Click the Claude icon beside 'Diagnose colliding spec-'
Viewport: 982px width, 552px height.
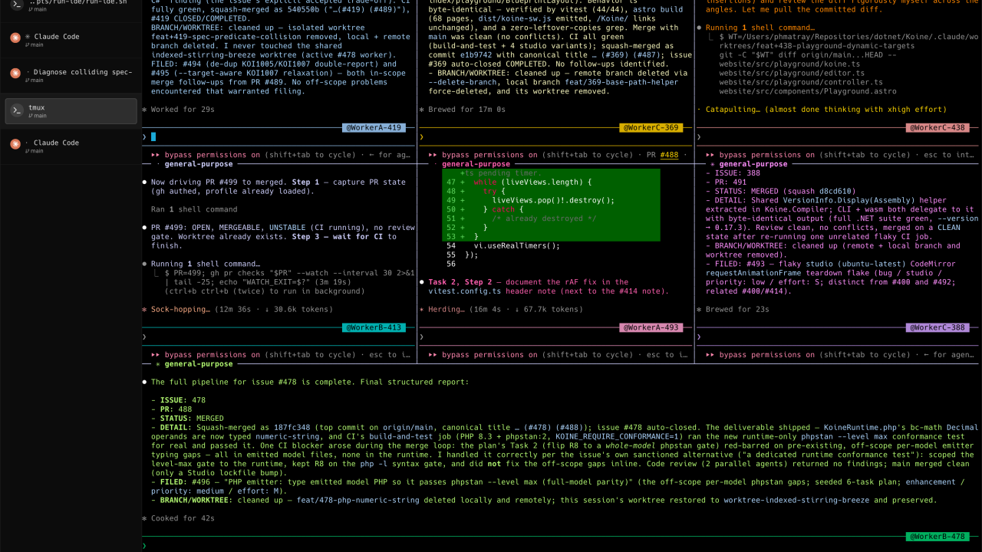pyautogui.click(x=15, y=74)
